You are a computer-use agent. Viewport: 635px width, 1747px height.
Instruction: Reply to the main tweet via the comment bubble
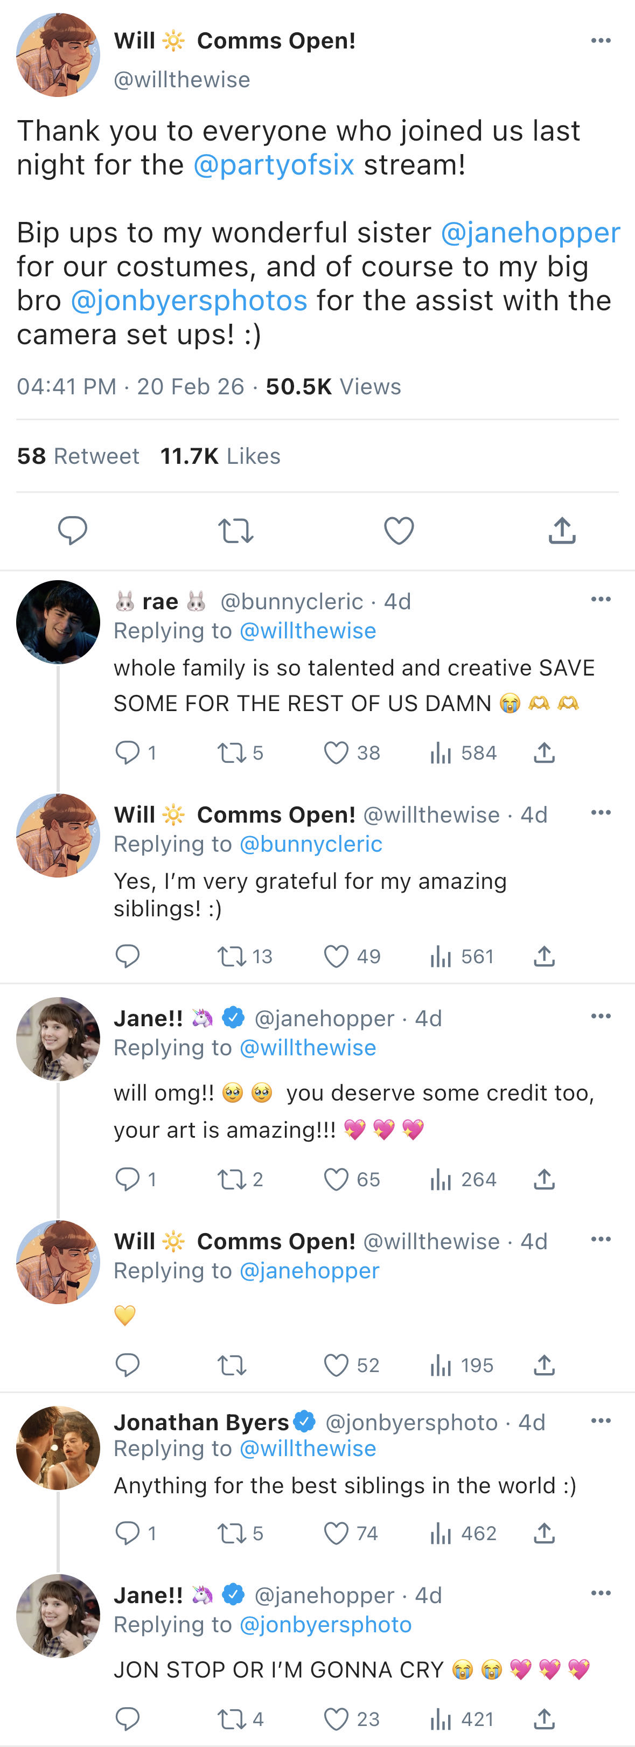pos(73,530)
